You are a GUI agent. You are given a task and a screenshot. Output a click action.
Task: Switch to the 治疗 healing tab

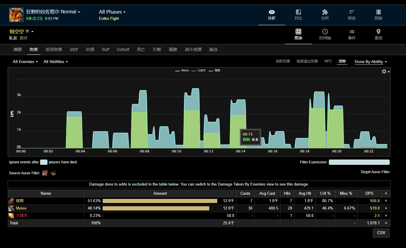coord(74,49)
